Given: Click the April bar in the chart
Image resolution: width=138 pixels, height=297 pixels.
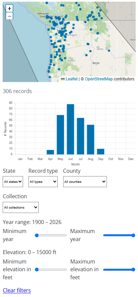Looking at the screenshot, I should 50,152.
